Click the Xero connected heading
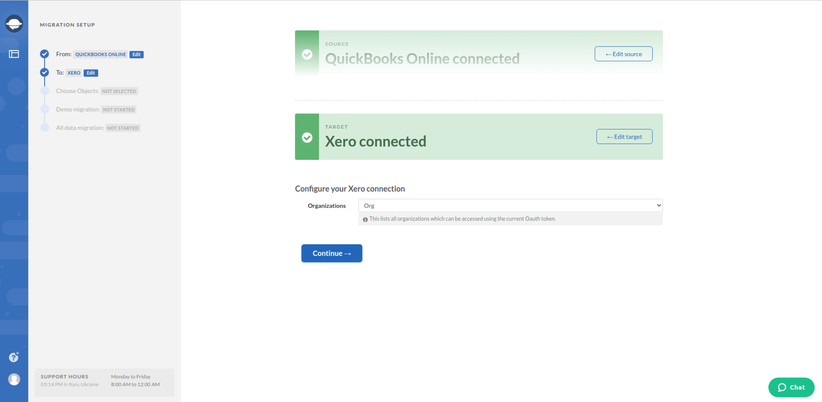 pos(375,142)
